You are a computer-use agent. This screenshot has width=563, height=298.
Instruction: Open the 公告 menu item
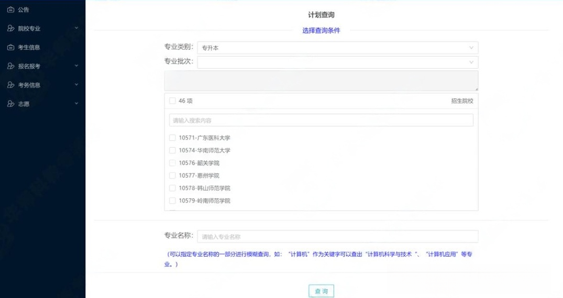(24, 10)
